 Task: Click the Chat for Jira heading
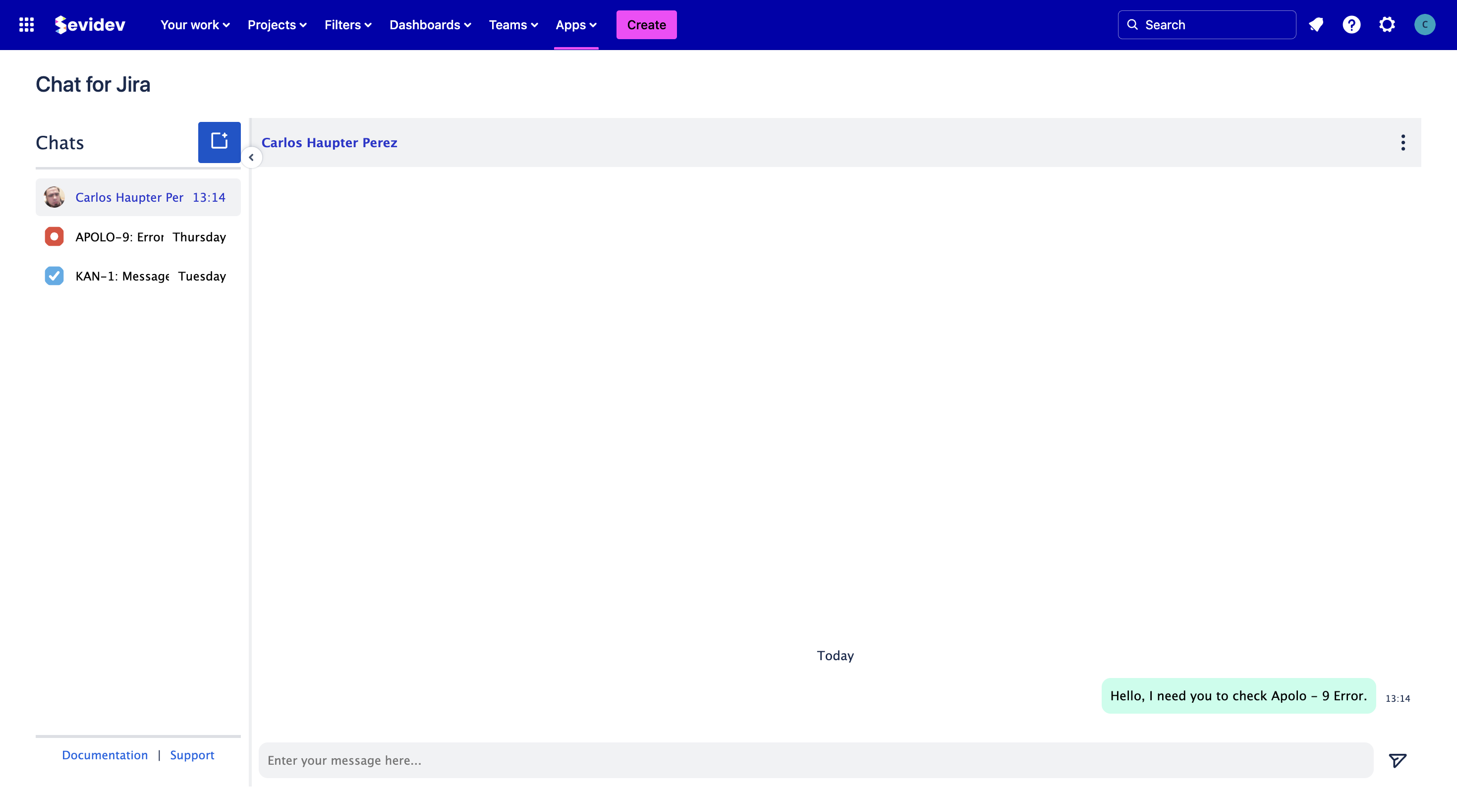[93, 85]
